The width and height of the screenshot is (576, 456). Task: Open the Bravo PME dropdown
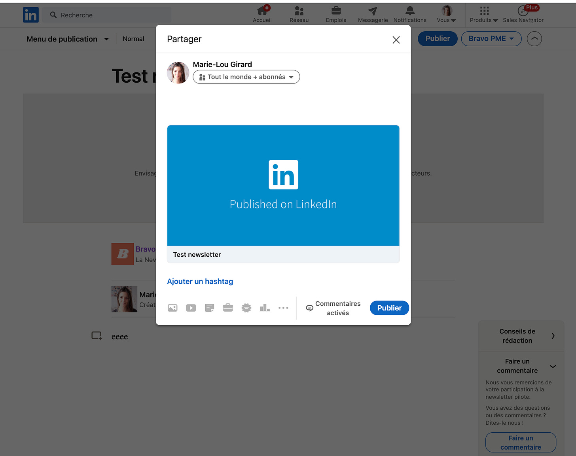(491, 39)
